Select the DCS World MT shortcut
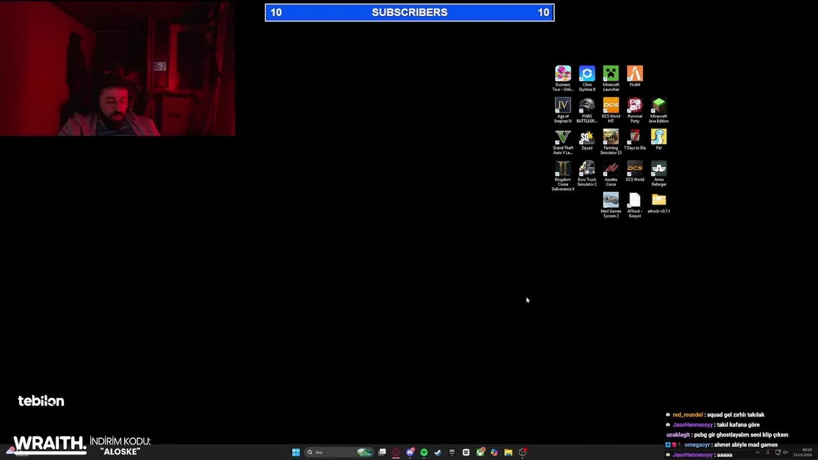Viewport: 818px width, 460px height. (x=611, y=110)
